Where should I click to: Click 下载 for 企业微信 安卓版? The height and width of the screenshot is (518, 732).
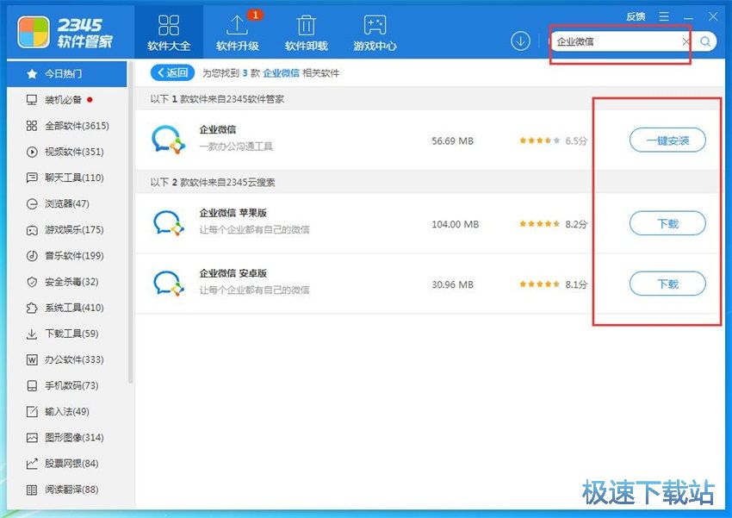tap(667, 284)
